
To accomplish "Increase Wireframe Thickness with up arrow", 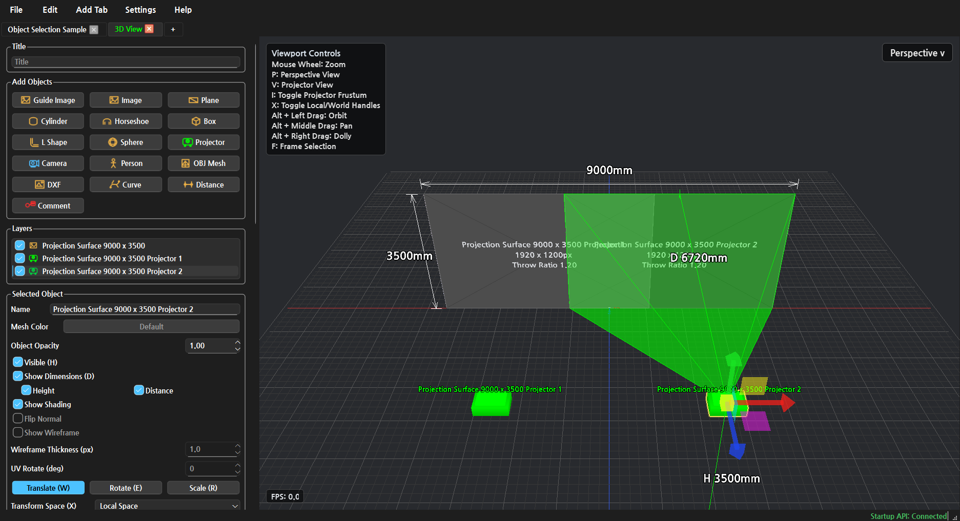I will tap(237, 446).
